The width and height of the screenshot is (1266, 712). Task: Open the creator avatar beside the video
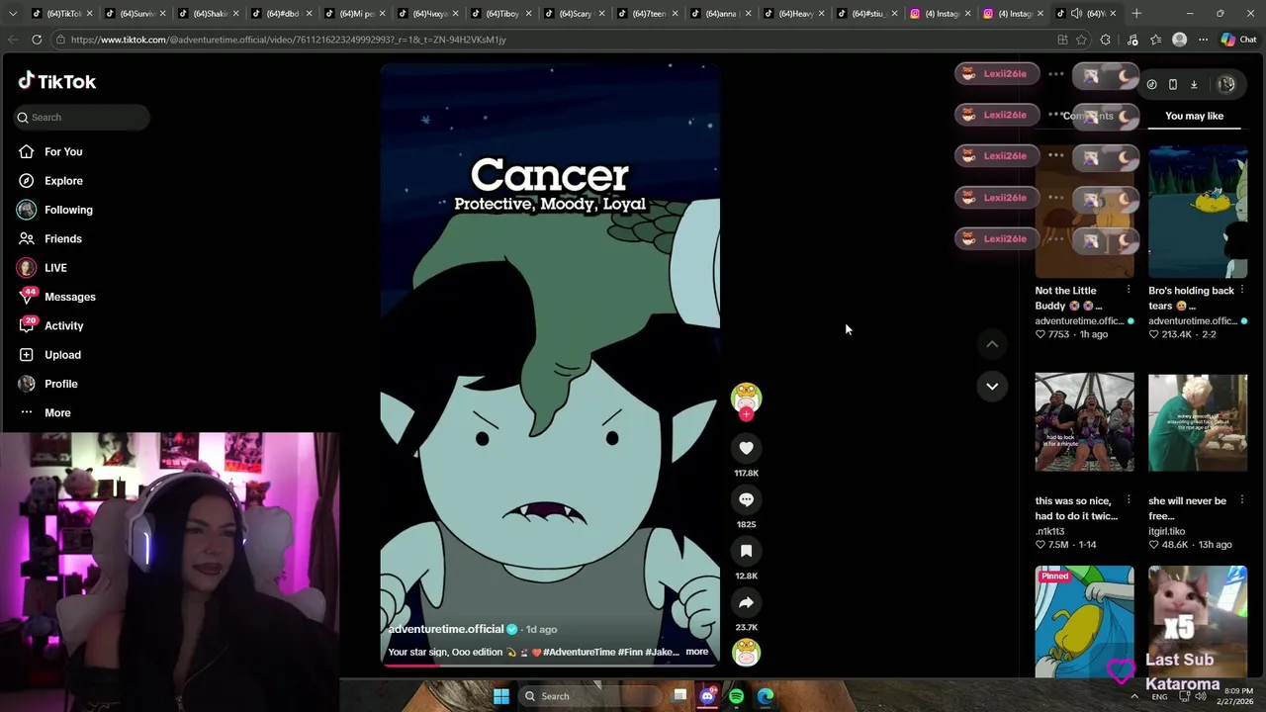pos(746,398)
